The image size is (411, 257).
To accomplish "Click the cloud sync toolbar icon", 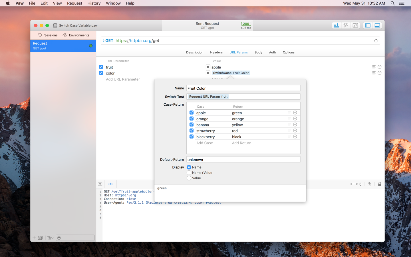I will pyautogui.click(x=346, y=25).
